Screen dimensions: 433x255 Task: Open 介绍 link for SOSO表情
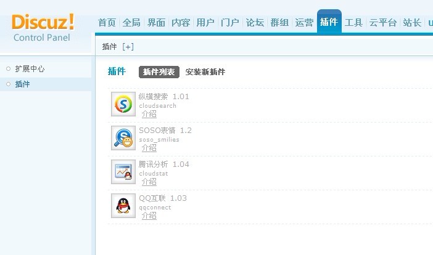click(x=149, y=148)
